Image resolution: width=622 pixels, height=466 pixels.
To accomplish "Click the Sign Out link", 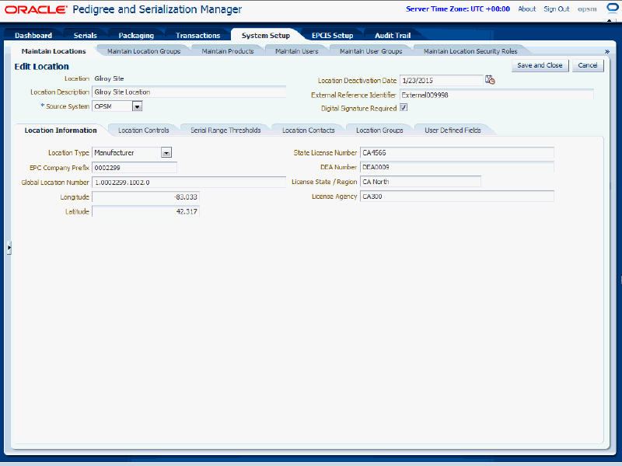I will point(557,9).
